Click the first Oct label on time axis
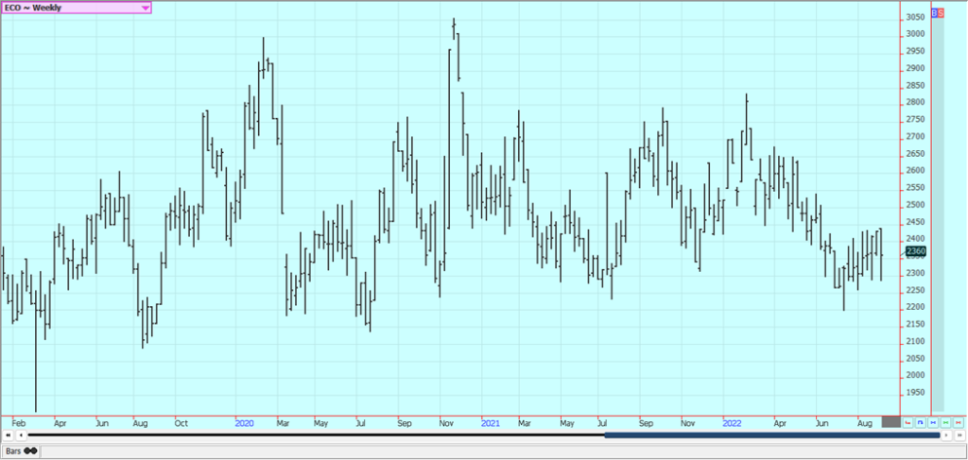The image size is (968, 460). (x=181, y=423)
